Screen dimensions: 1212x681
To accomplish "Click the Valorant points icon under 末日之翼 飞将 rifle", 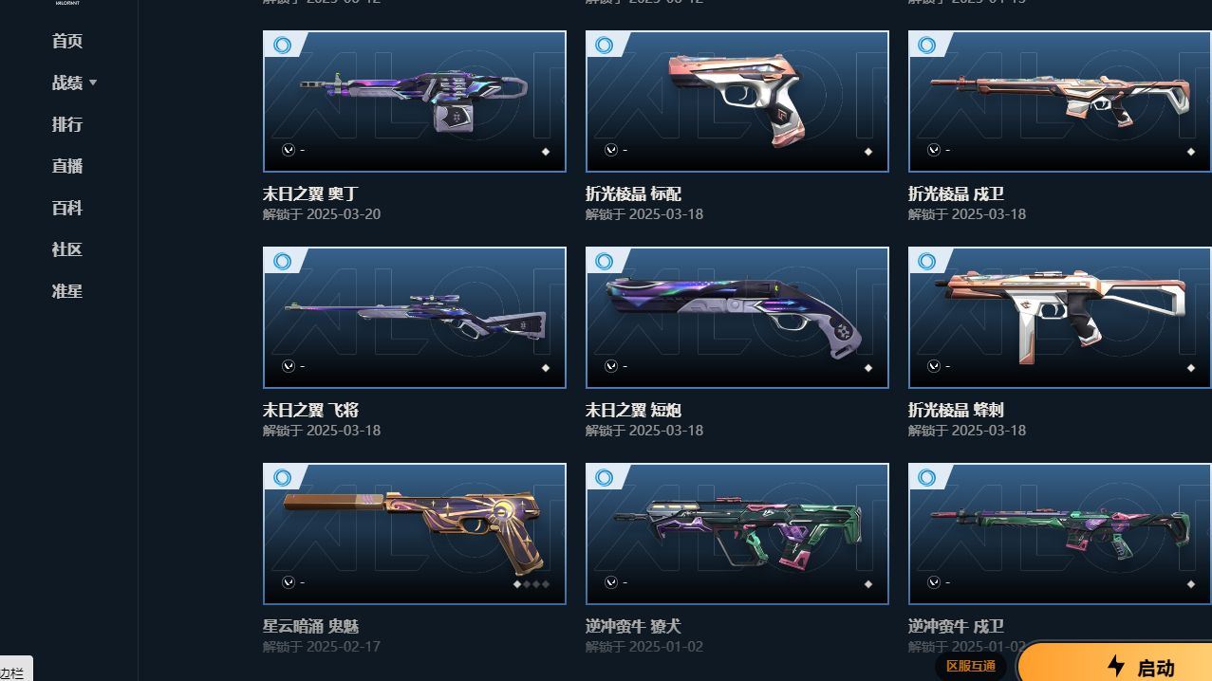I will 289,366.
